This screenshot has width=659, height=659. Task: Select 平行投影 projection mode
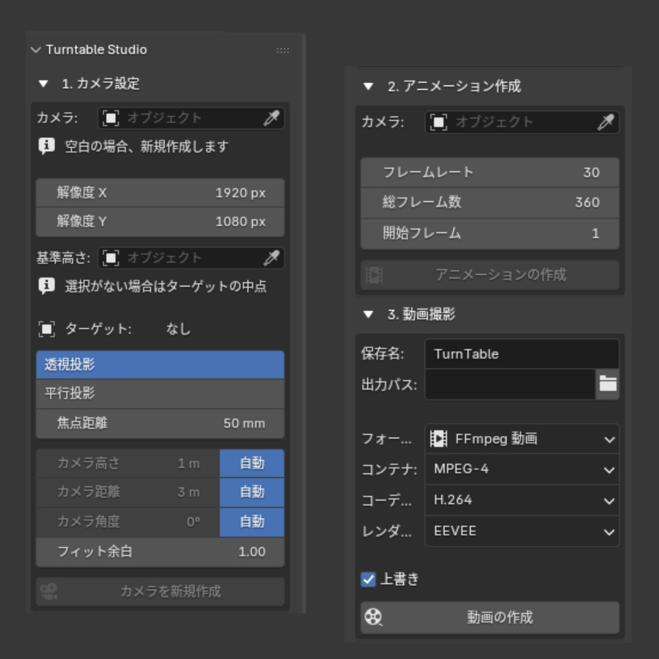click(x=158, y=394)
